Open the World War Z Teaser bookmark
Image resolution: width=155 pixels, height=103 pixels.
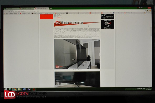click(x=129, y=13)
